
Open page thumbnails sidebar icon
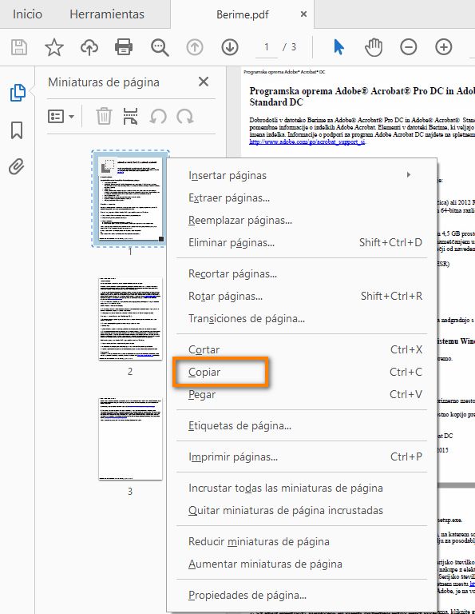point(18,93)
